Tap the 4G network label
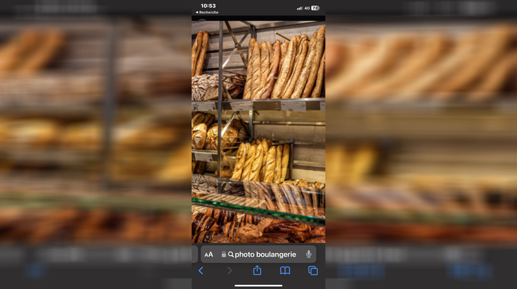 (x=307, y=8)
